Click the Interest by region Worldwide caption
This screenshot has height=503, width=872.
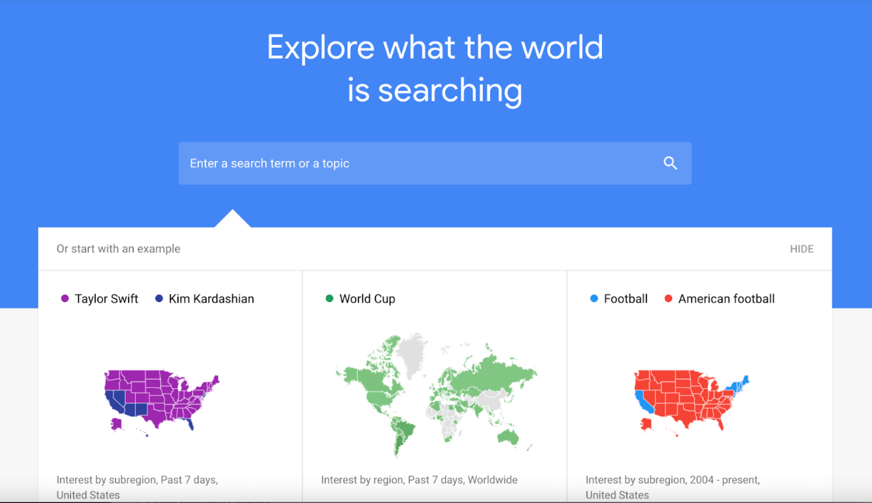(419, 479)
